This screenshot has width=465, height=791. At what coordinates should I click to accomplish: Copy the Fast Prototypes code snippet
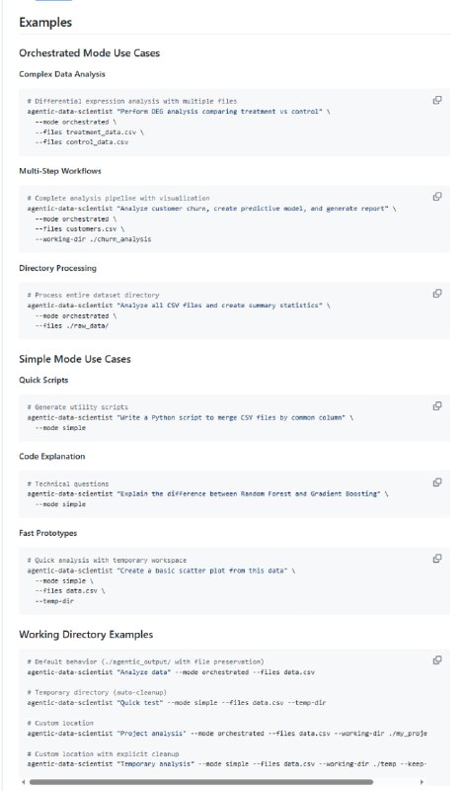point(437,559)
